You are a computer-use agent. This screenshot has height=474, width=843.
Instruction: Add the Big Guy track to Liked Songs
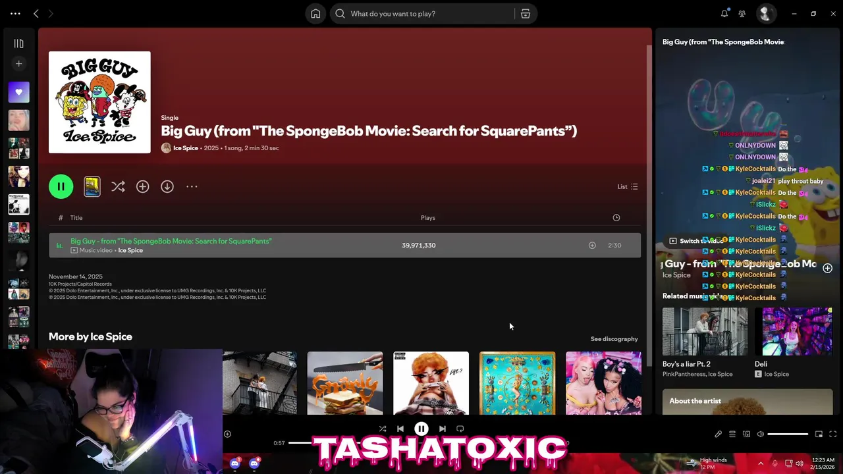592,245
